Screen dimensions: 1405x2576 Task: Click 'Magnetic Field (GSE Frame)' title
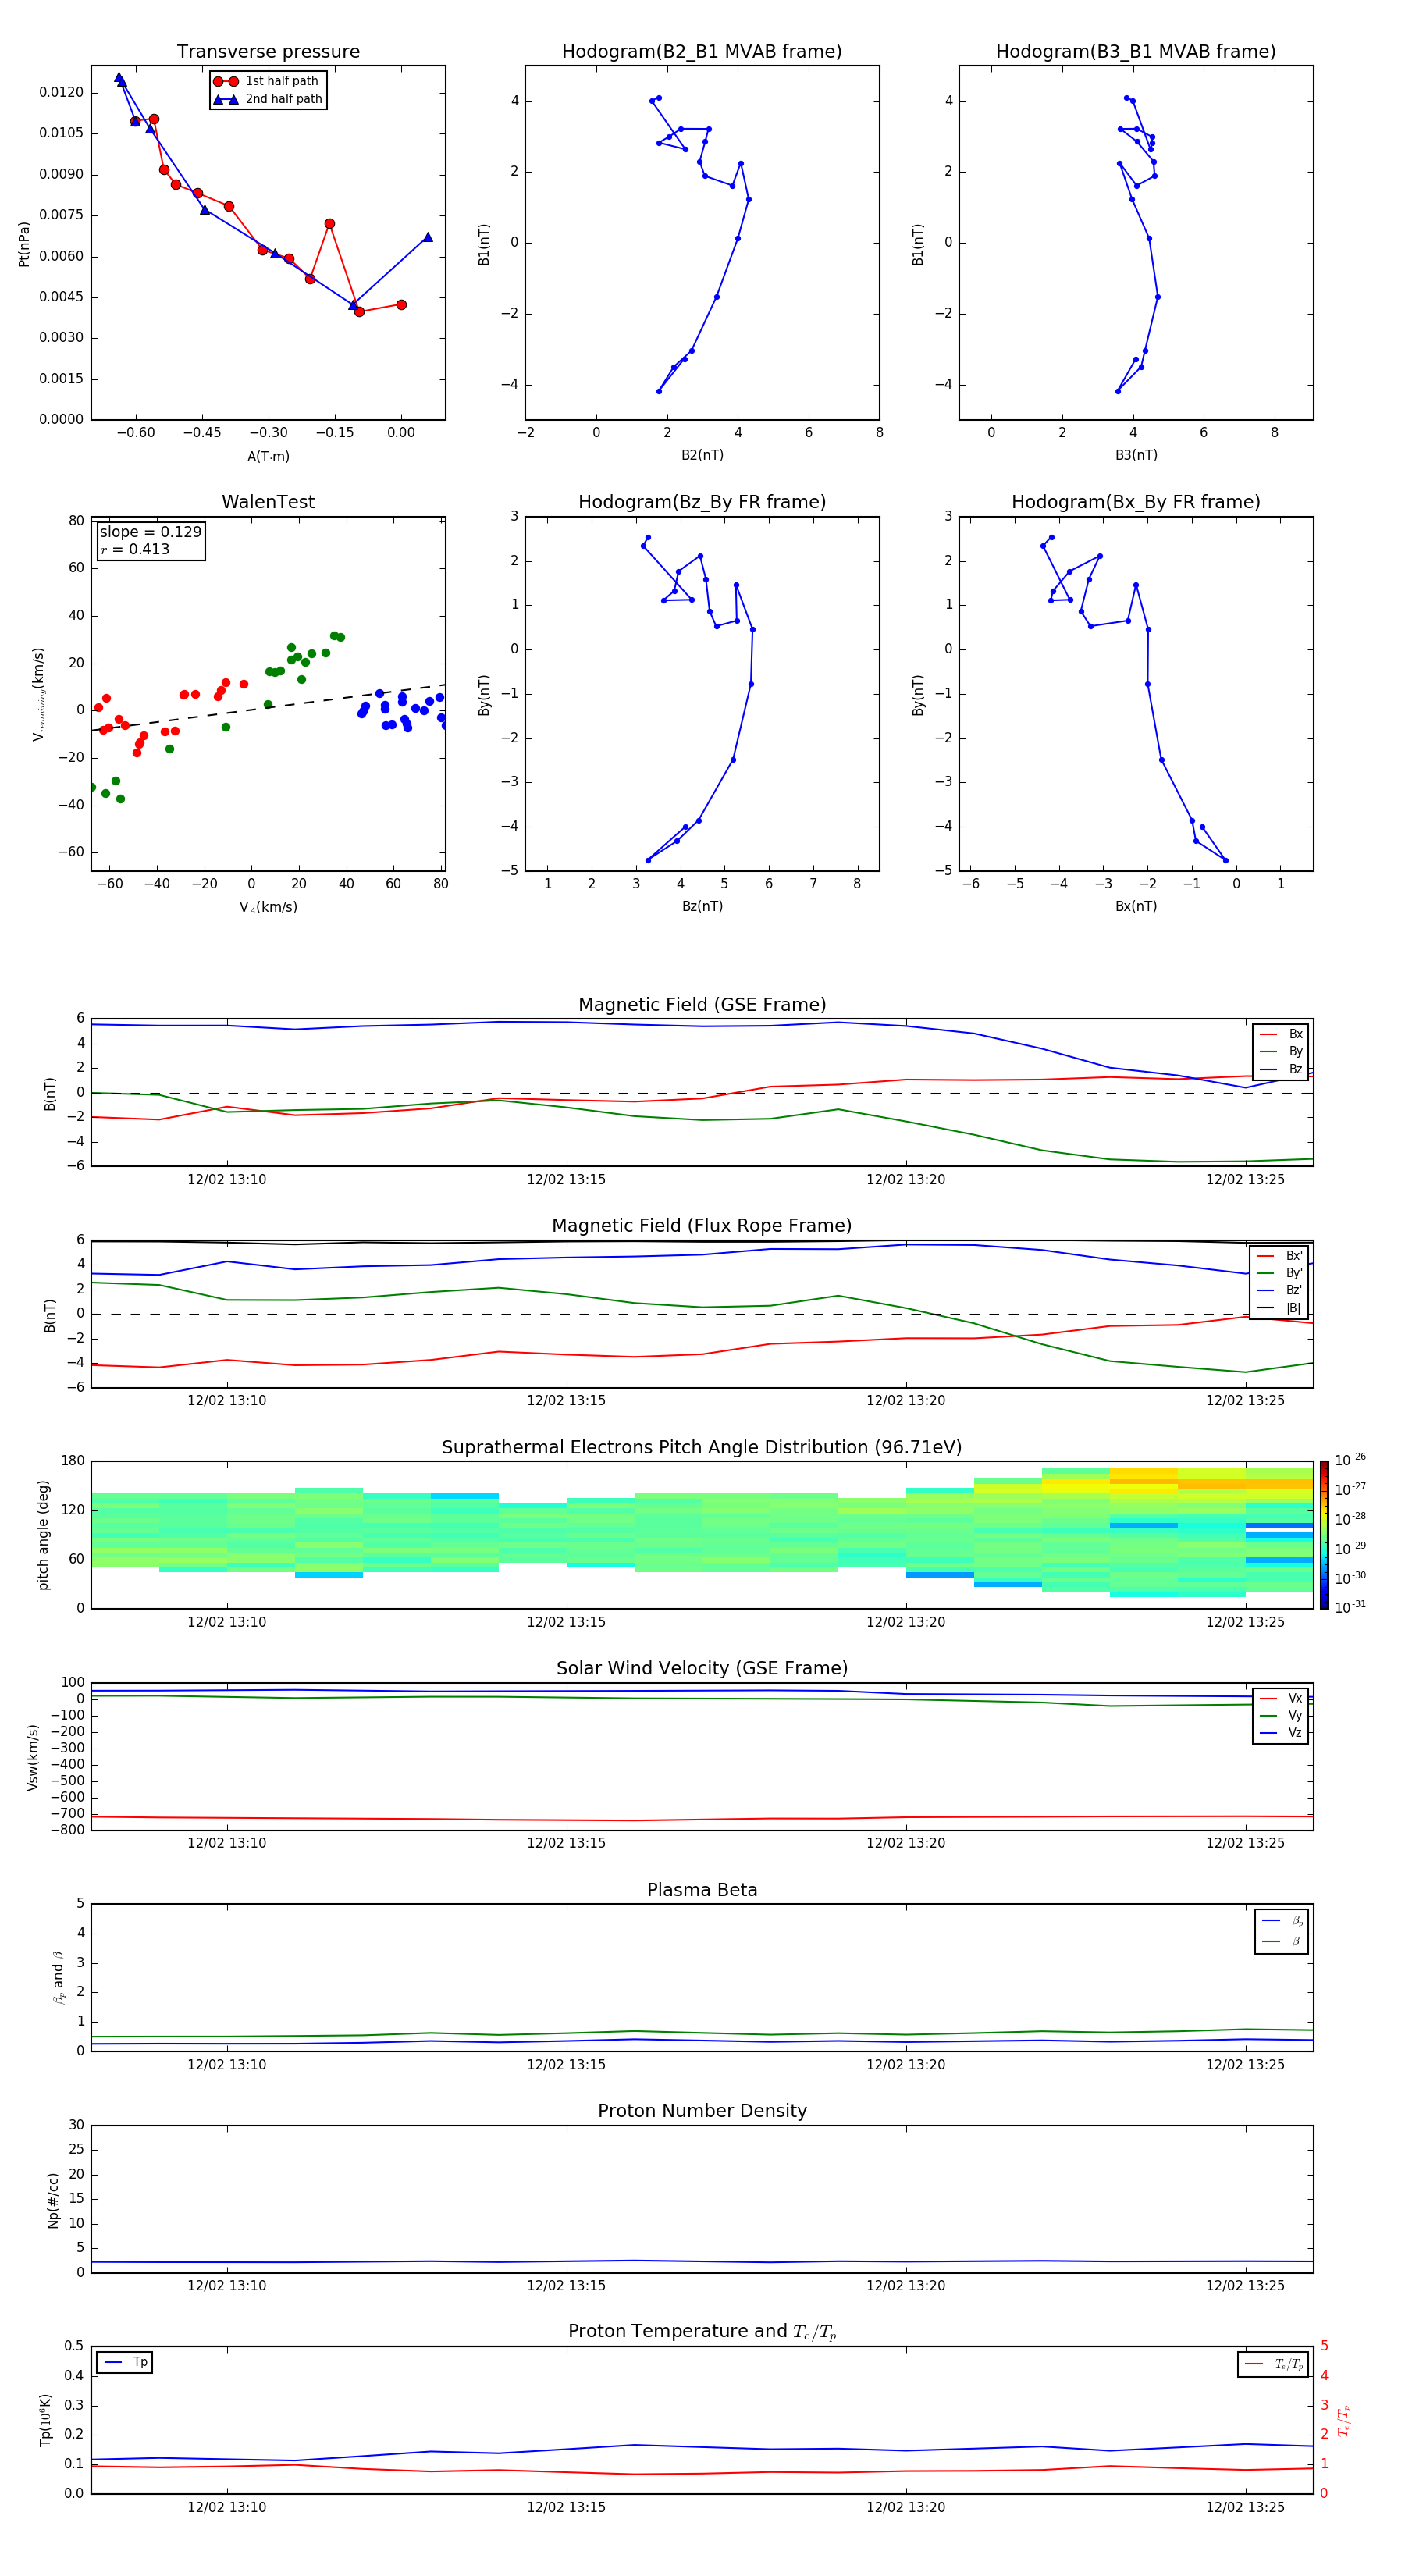pyautogui.click(x=702, y=1005)
